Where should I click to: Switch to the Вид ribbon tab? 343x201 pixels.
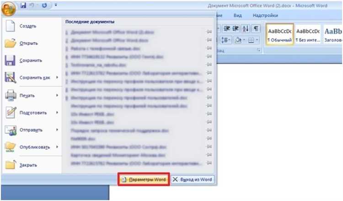(x=237, y=16)
